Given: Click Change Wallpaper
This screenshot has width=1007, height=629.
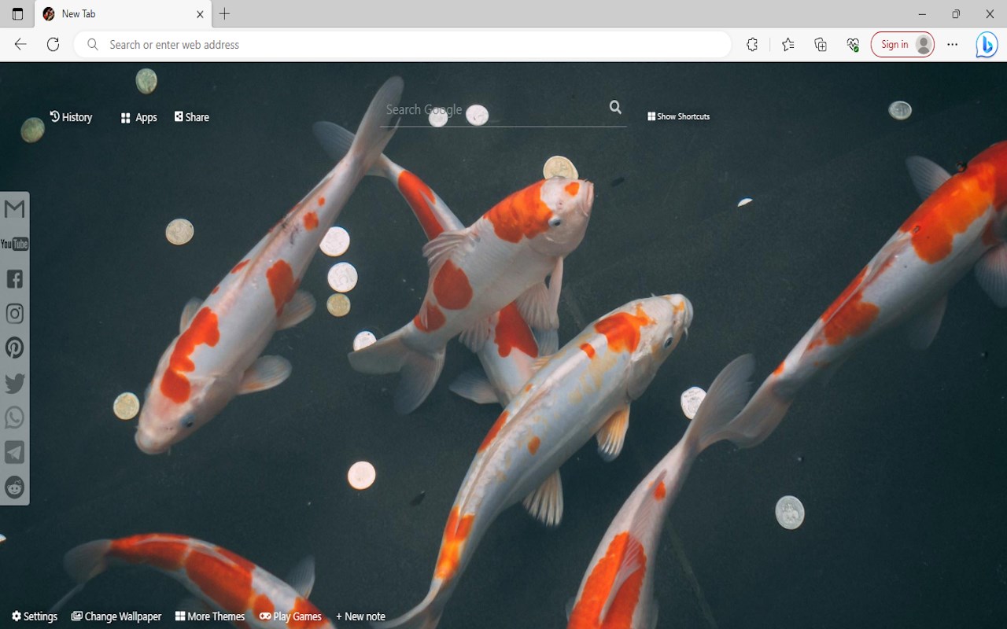Looking at the screenshot, I should (116, 616).
